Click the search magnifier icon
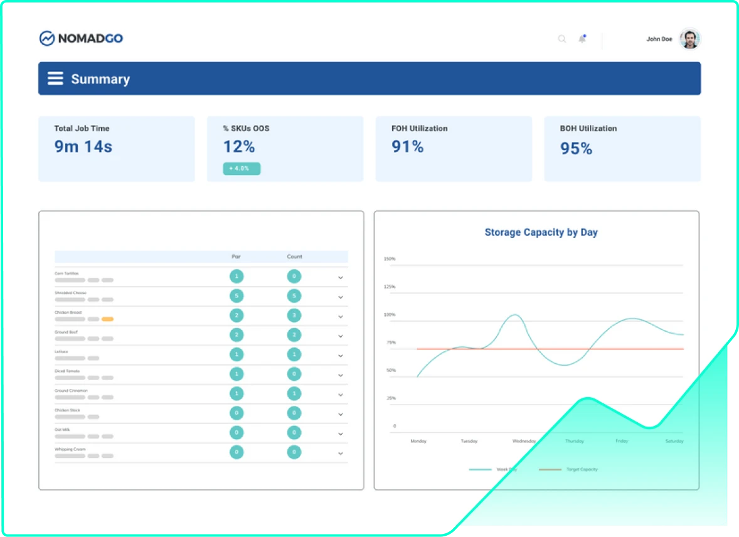This screenshot has height=537, width=739. 561,38
